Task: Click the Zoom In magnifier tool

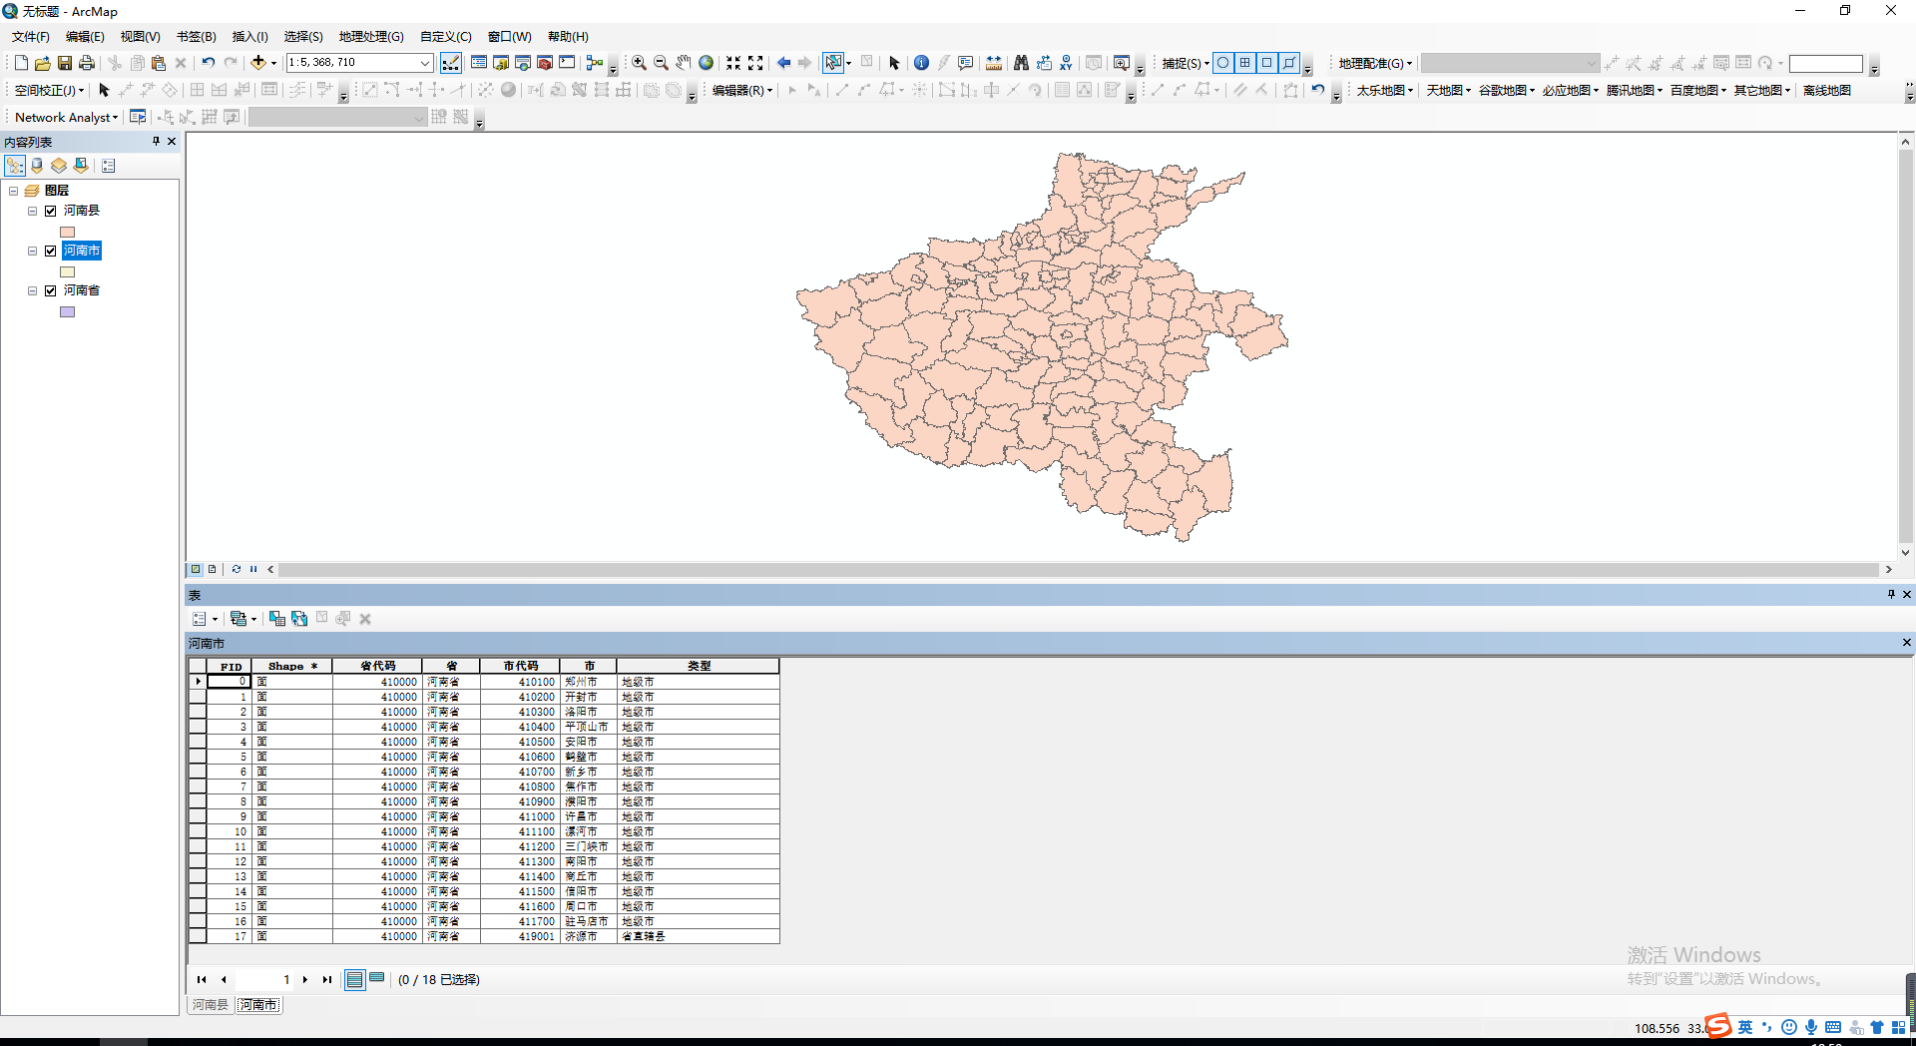Action: (x=639, y=63)
